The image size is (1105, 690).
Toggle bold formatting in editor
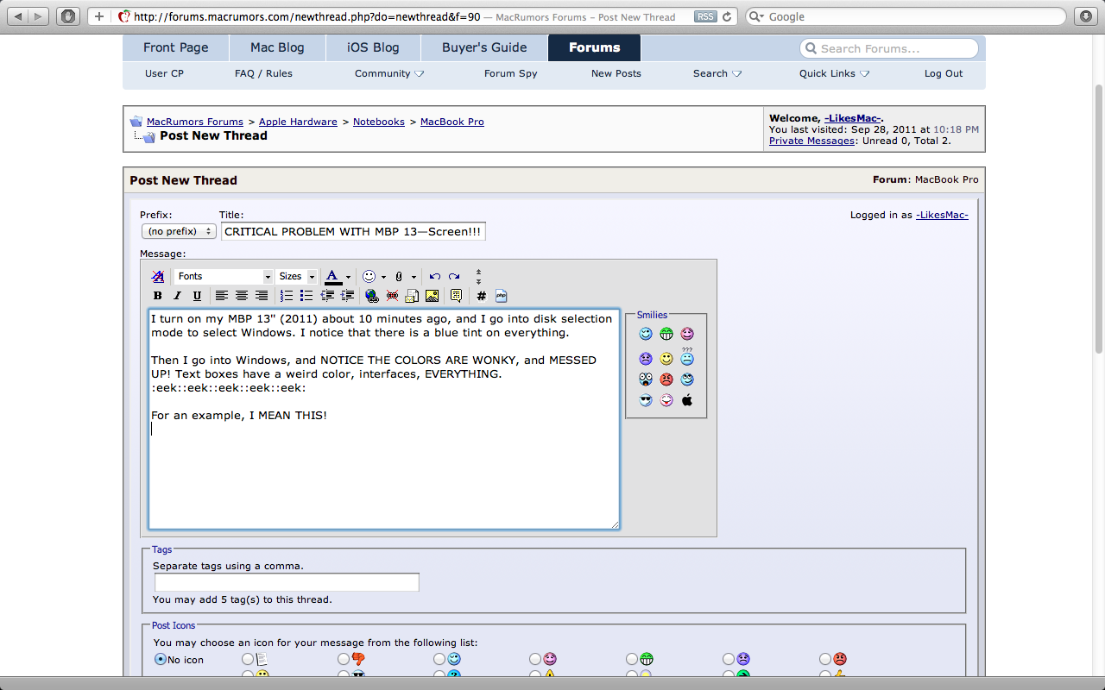pyautogui.click(x=158, y=296)
